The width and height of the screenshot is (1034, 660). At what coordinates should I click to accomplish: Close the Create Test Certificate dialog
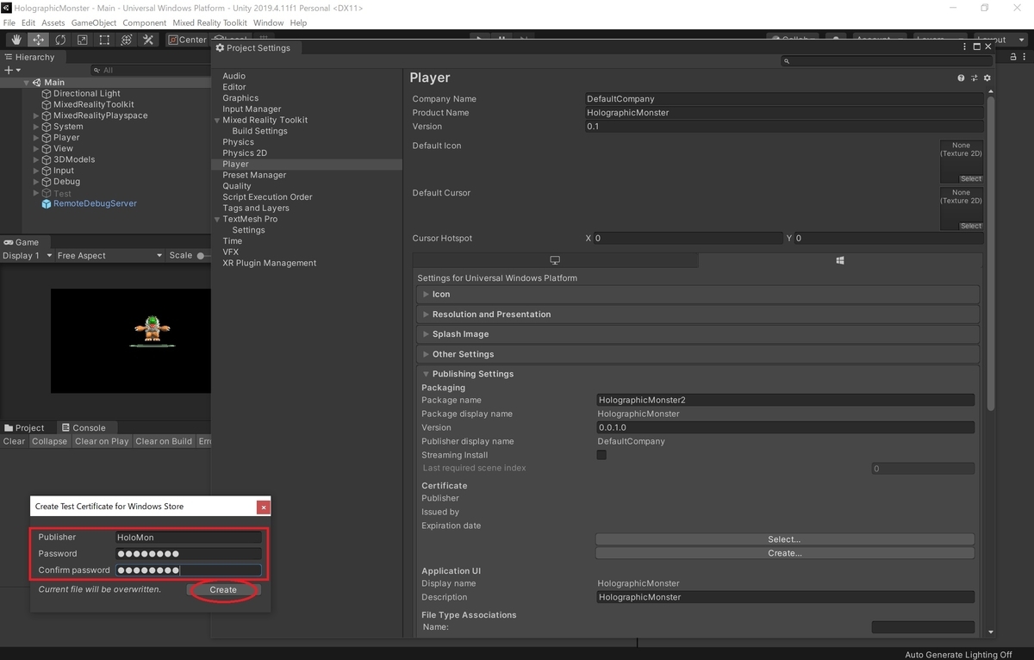point(264,507)
